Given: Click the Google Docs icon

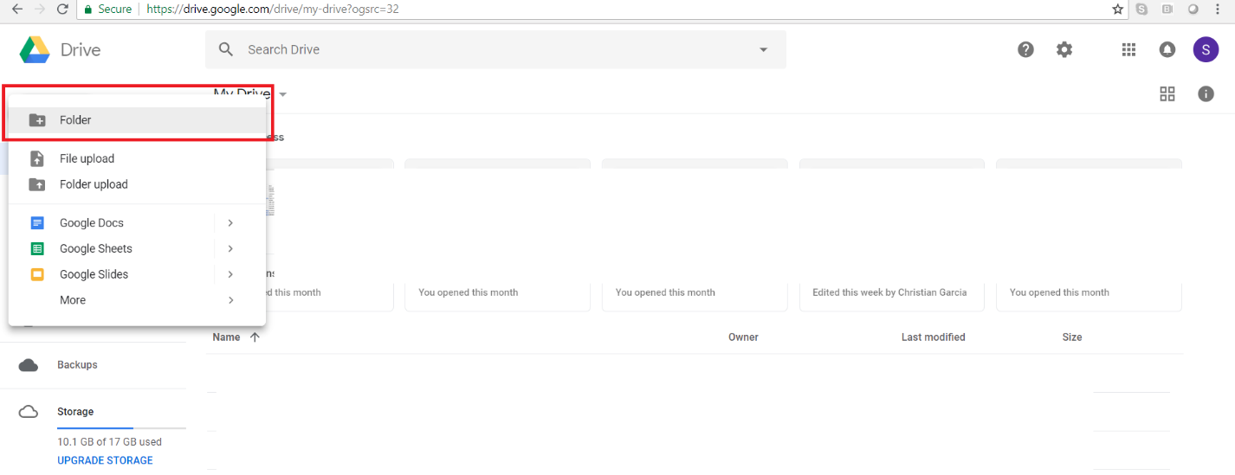Looking at the screenshot, I should (37, 223).
